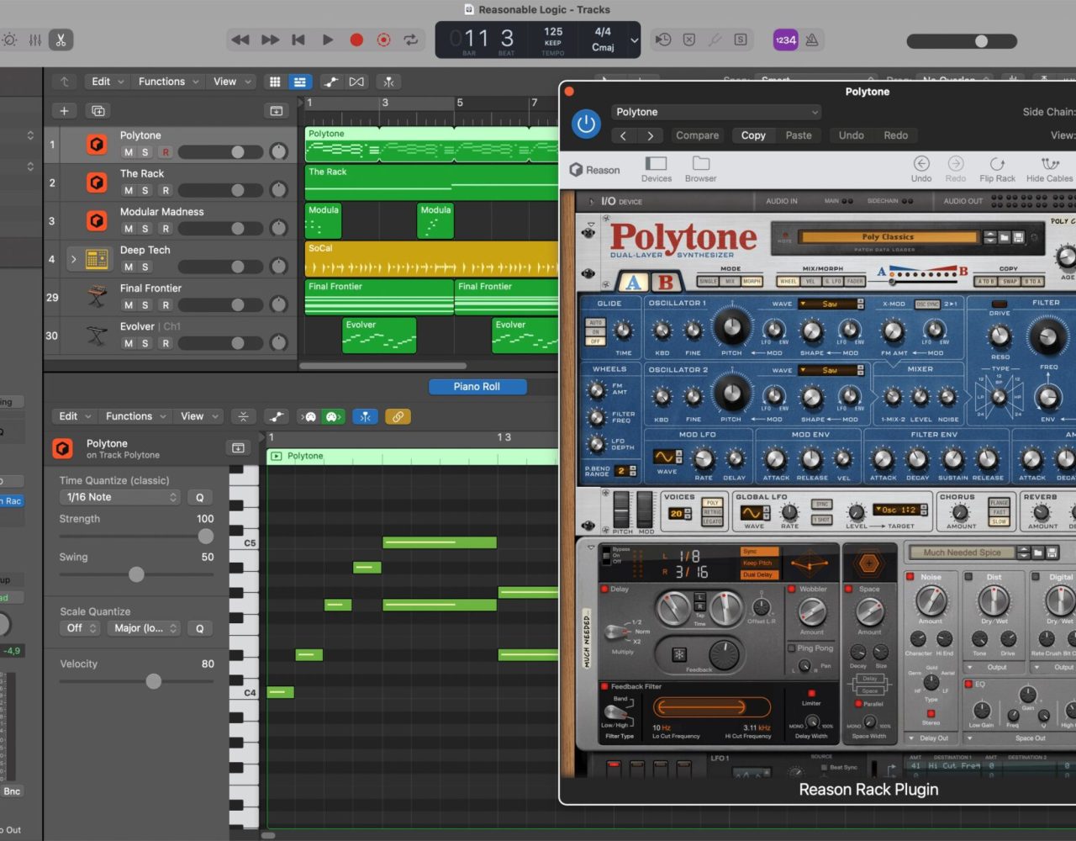The image size is (1076, 841).
Task: Toggle the Cycle loop button
Action: point(411,40)
